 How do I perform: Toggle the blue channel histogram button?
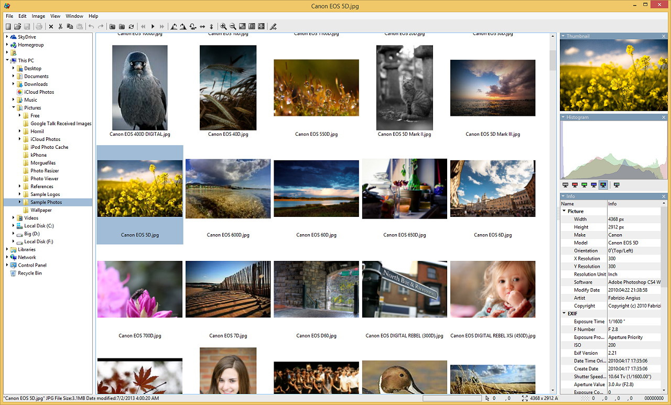(593, 185)
